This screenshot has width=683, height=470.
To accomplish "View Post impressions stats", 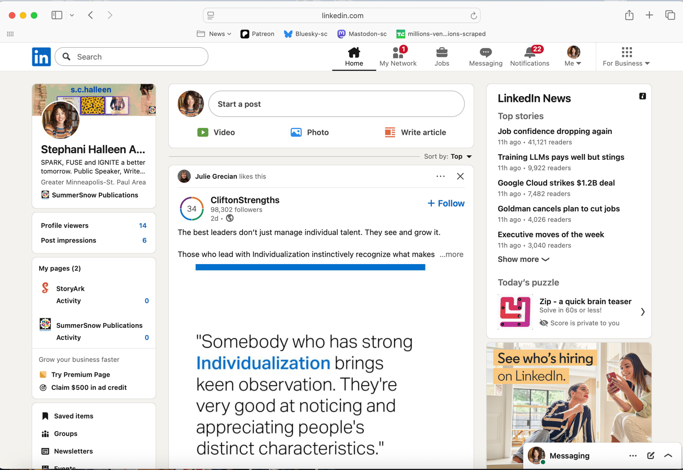I will [94, 240].
